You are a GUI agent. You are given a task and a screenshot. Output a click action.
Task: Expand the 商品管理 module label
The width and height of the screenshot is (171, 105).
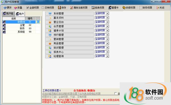tap(58, 44)
